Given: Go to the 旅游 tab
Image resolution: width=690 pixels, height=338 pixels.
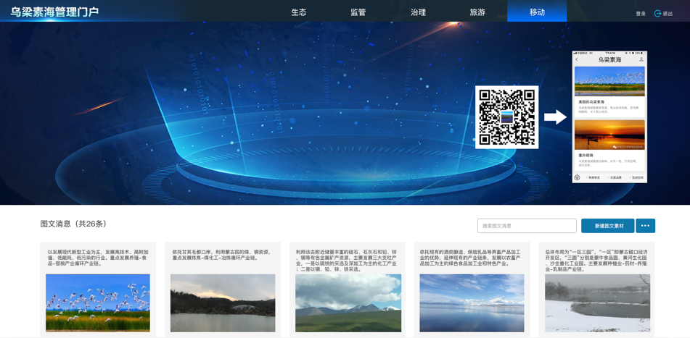Looking at the screenshot, I should click(x=477, y=12).
